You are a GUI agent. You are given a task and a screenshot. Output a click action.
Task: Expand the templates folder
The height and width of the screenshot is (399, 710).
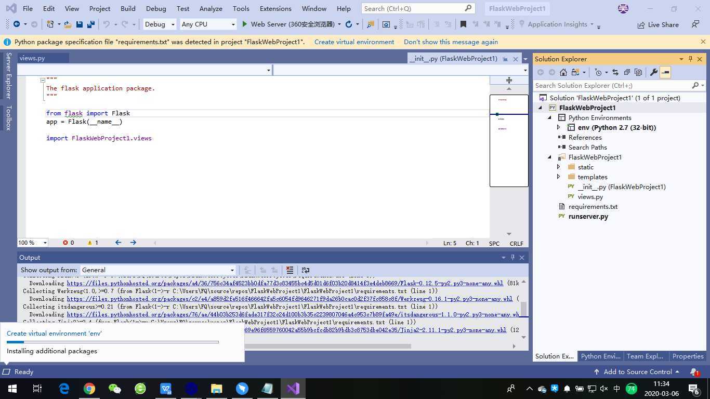point(559,177)
